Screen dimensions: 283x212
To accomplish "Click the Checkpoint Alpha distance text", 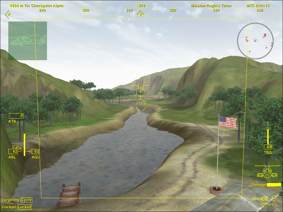I will click(36, 6).
